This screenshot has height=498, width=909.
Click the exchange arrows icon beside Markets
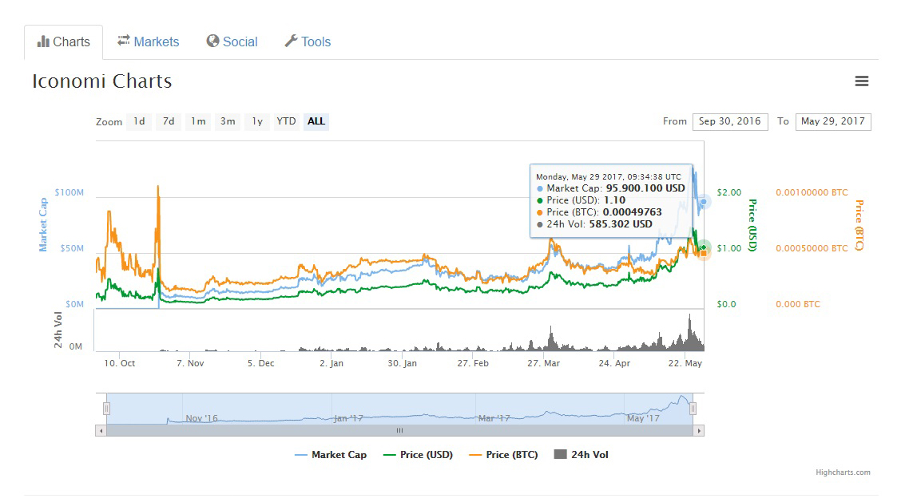click(x=124, y=40)
